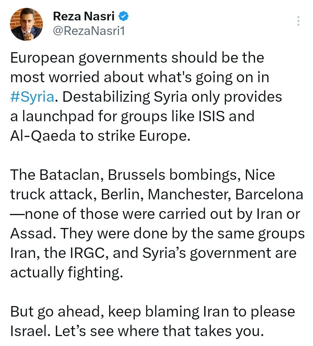Open the three-dot more options menu
313x346 pixels.
click(x=298, y=21)
